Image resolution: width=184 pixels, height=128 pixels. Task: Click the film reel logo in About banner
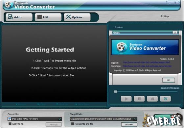pos(122,47)
